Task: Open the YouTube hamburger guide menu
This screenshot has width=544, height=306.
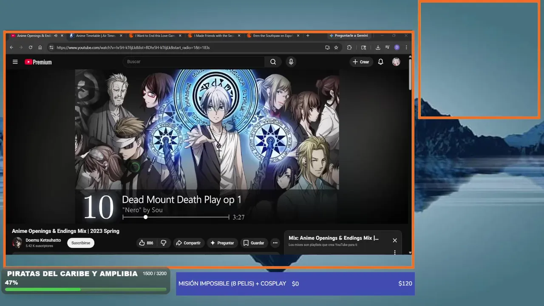Action: pos(15,62)
